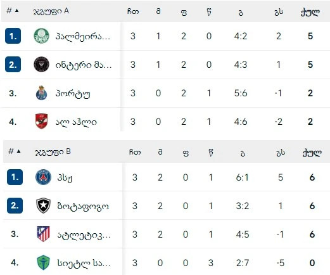The image size is (330, 275).
Task: Click the Seattle Sounders crest
Action: (x=43, y=262)
